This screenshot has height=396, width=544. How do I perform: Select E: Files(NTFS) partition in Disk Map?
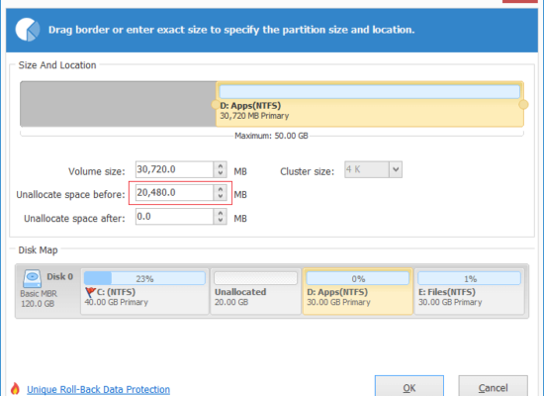tap(470, 291)
